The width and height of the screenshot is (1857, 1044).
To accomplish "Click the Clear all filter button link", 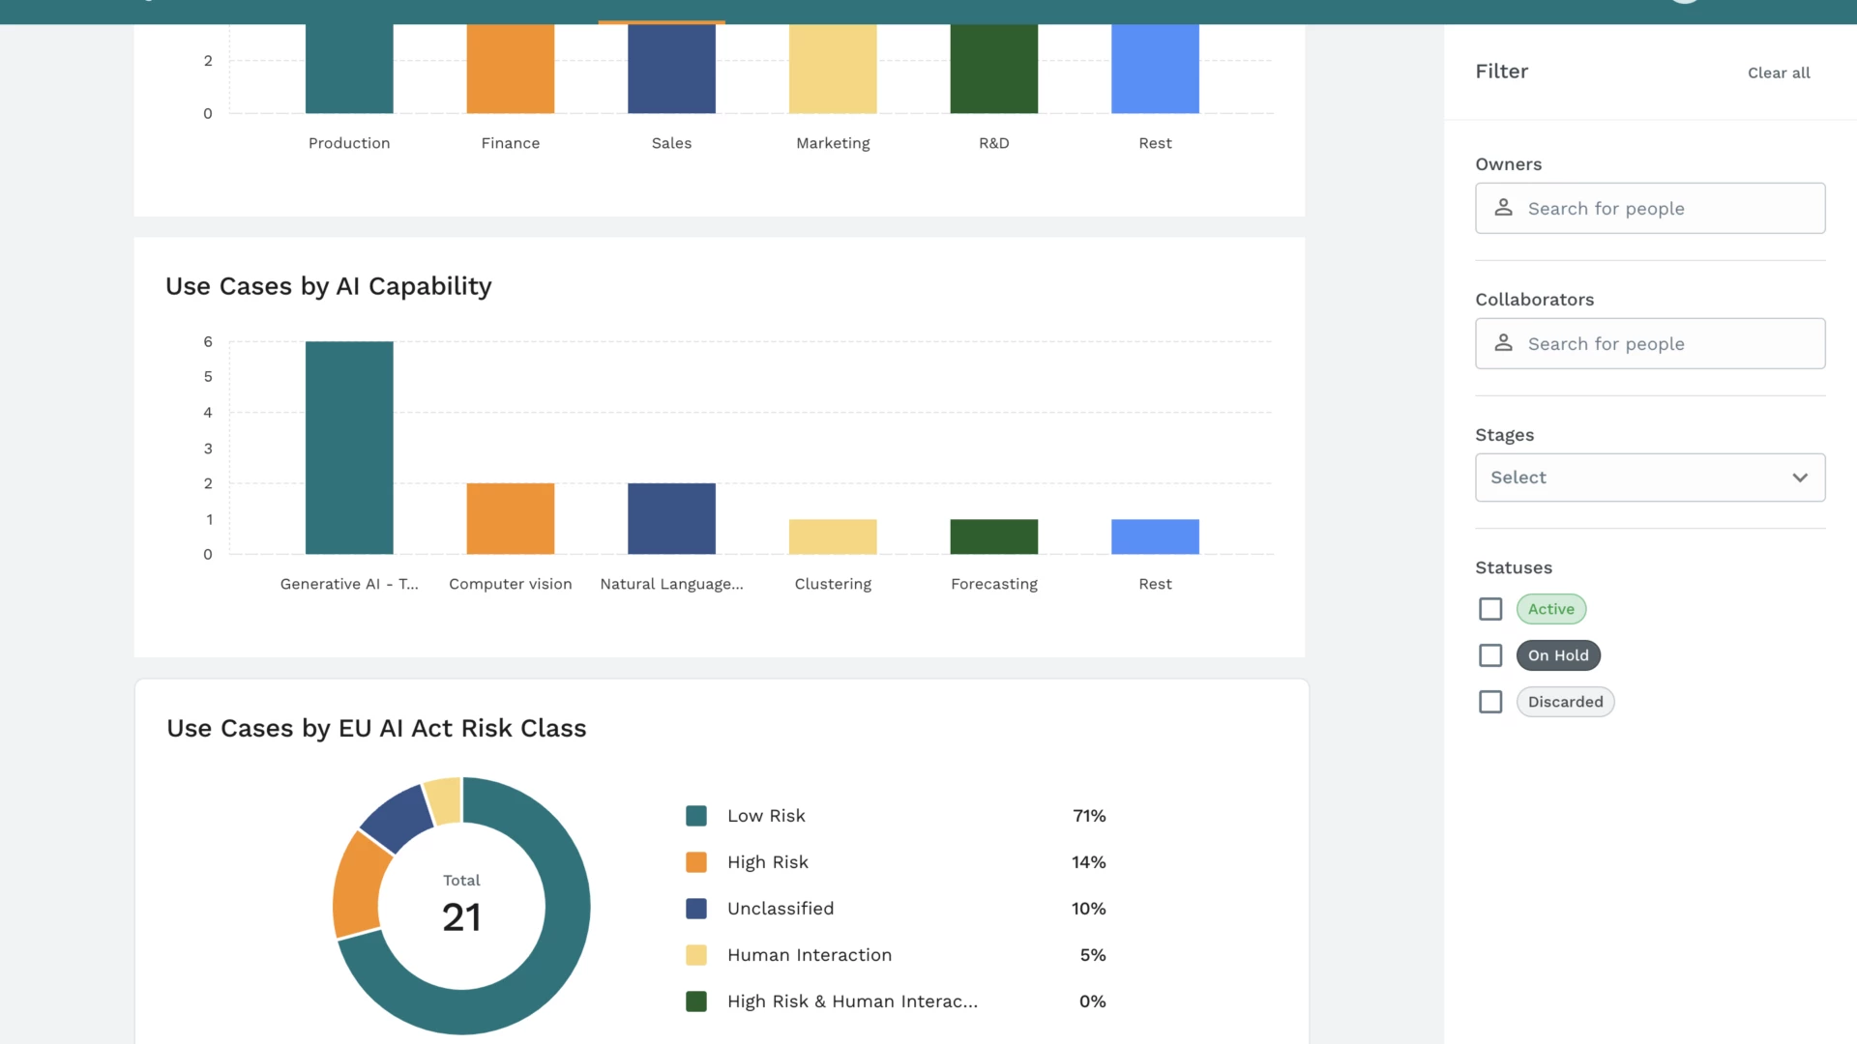I will click(1778, 72).
